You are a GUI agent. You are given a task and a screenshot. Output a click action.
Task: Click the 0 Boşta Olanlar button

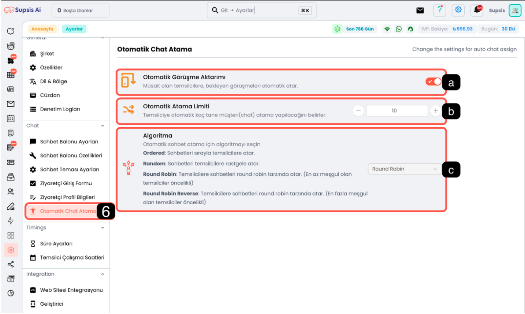[x=81, y=10]
